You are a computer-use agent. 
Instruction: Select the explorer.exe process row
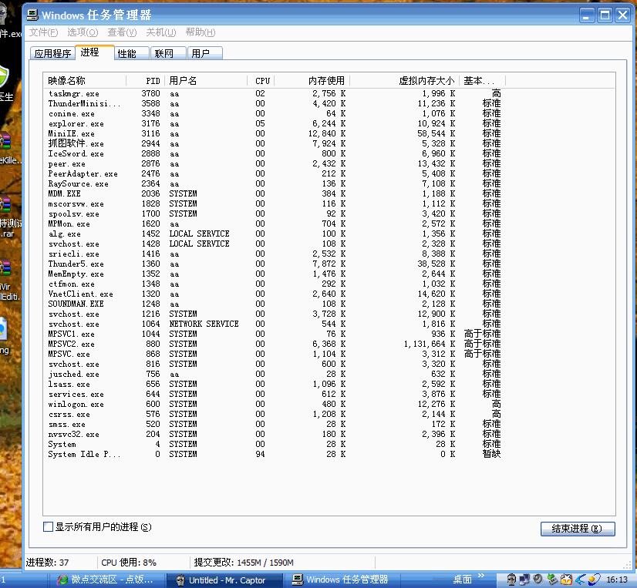tap(275, 123)
